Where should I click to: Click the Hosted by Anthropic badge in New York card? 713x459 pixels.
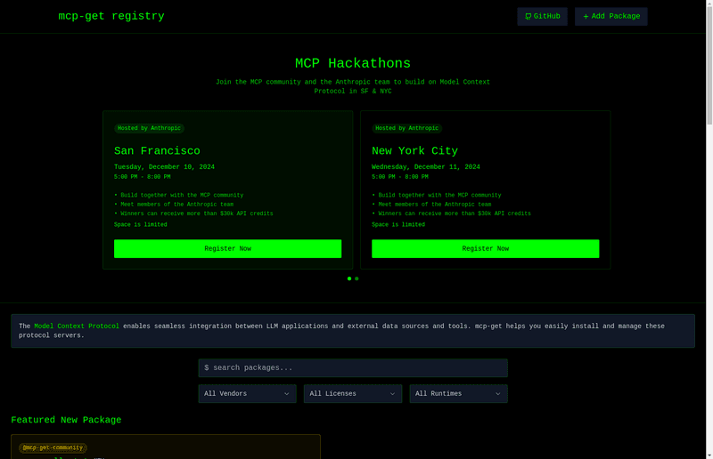click(x=407, y=128)
